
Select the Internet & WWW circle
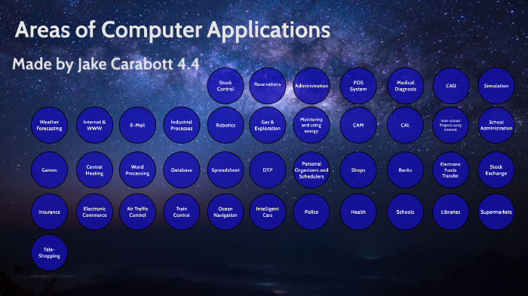click(x=94, y=125)
